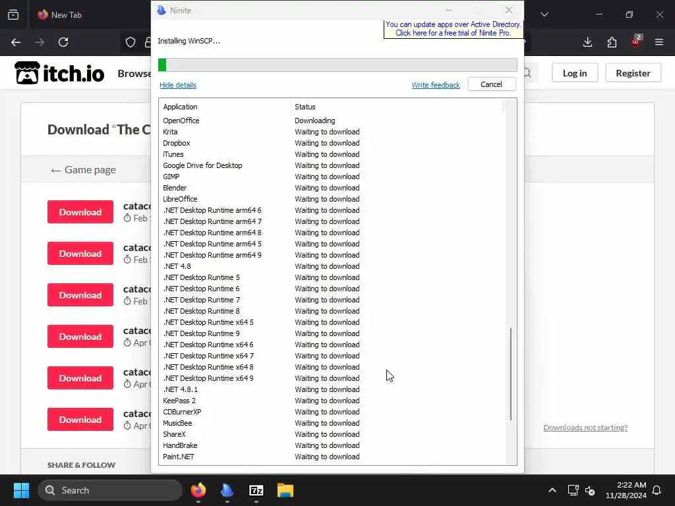Open the Windows Start menu

click(21, 490)
